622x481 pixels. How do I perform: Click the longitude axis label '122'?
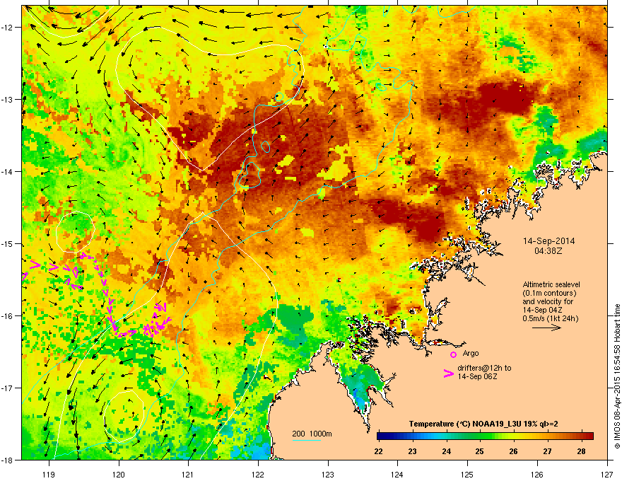coord(258,474)
